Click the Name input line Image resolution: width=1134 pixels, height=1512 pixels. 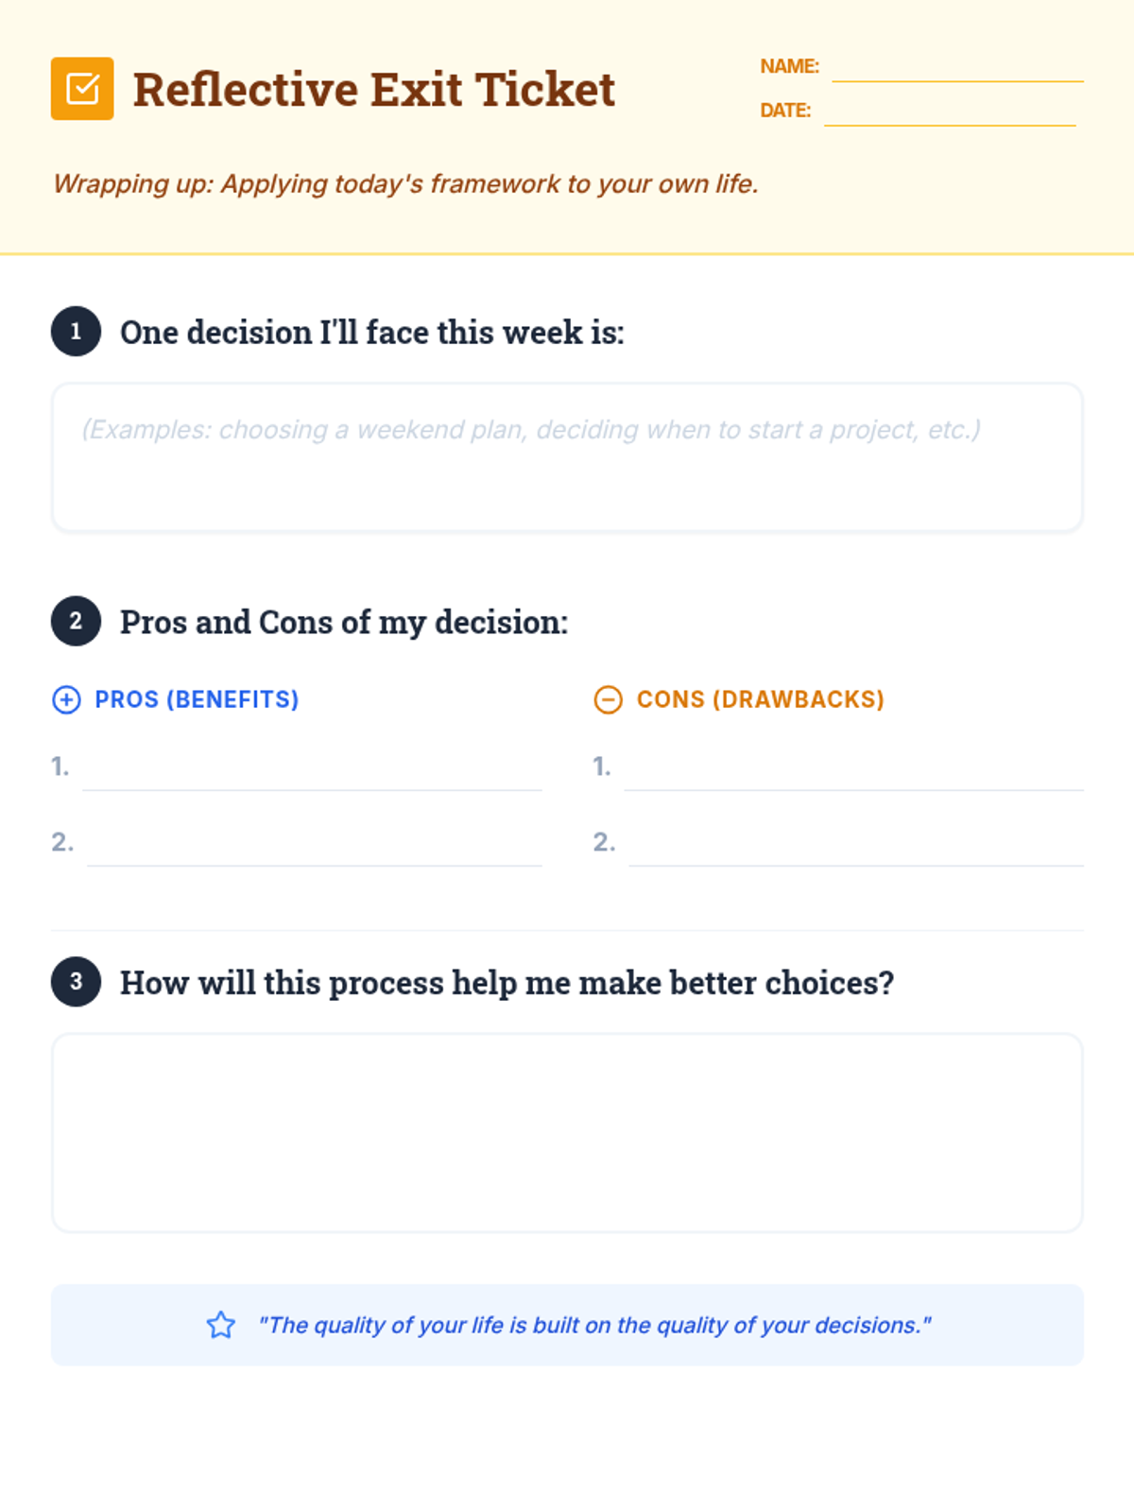(x=956, y=68)
